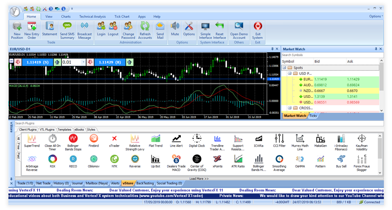Switch to the Ticks tab
This screenshot has width=392, height=210.
[313, 116]
